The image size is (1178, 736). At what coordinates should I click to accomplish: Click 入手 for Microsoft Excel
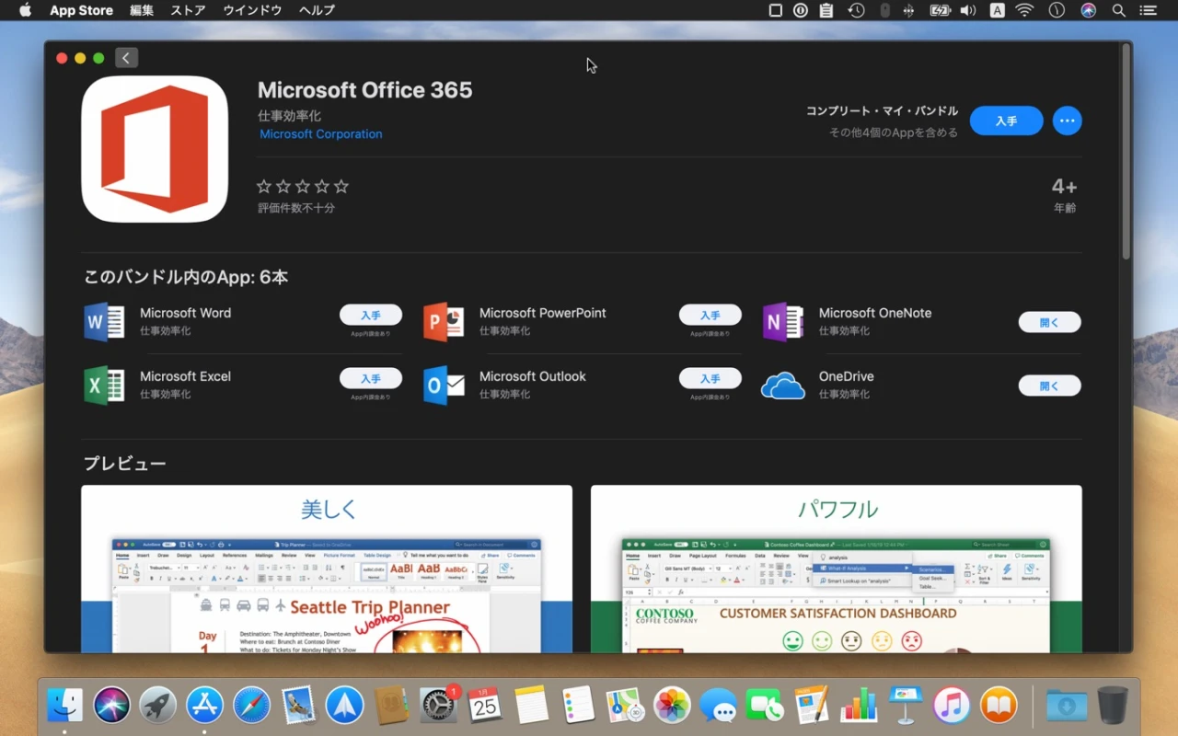[x=371, y=378]
